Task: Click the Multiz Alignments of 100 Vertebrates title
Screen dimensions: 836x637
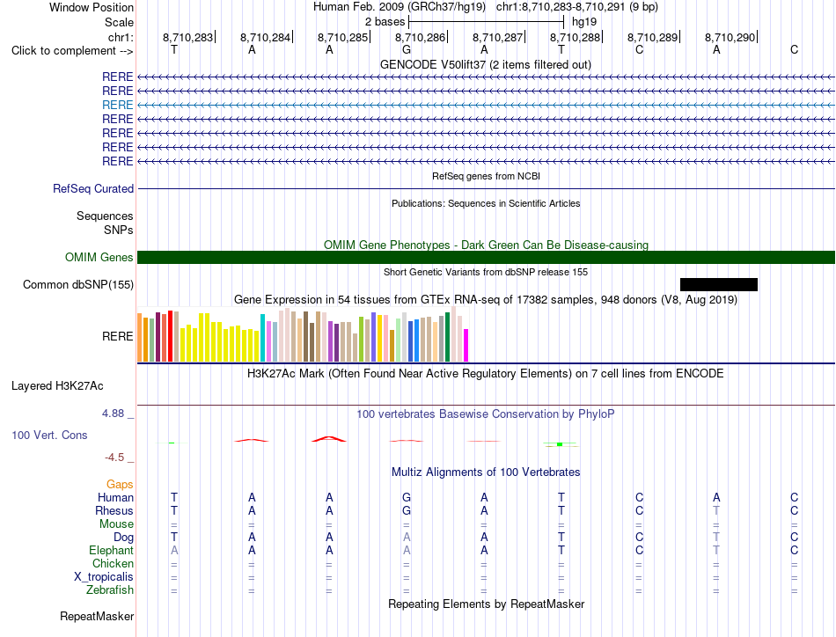Action: [486, 472]
